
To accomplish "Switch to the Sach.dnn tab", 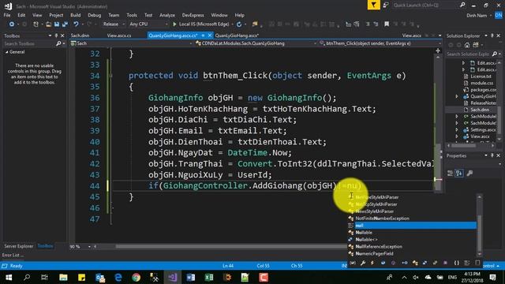I will pyautogui.click(x=80, y=35).
